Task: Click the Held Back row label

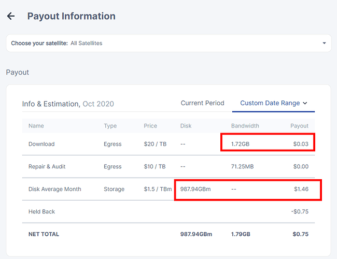Action: point(41,211)
